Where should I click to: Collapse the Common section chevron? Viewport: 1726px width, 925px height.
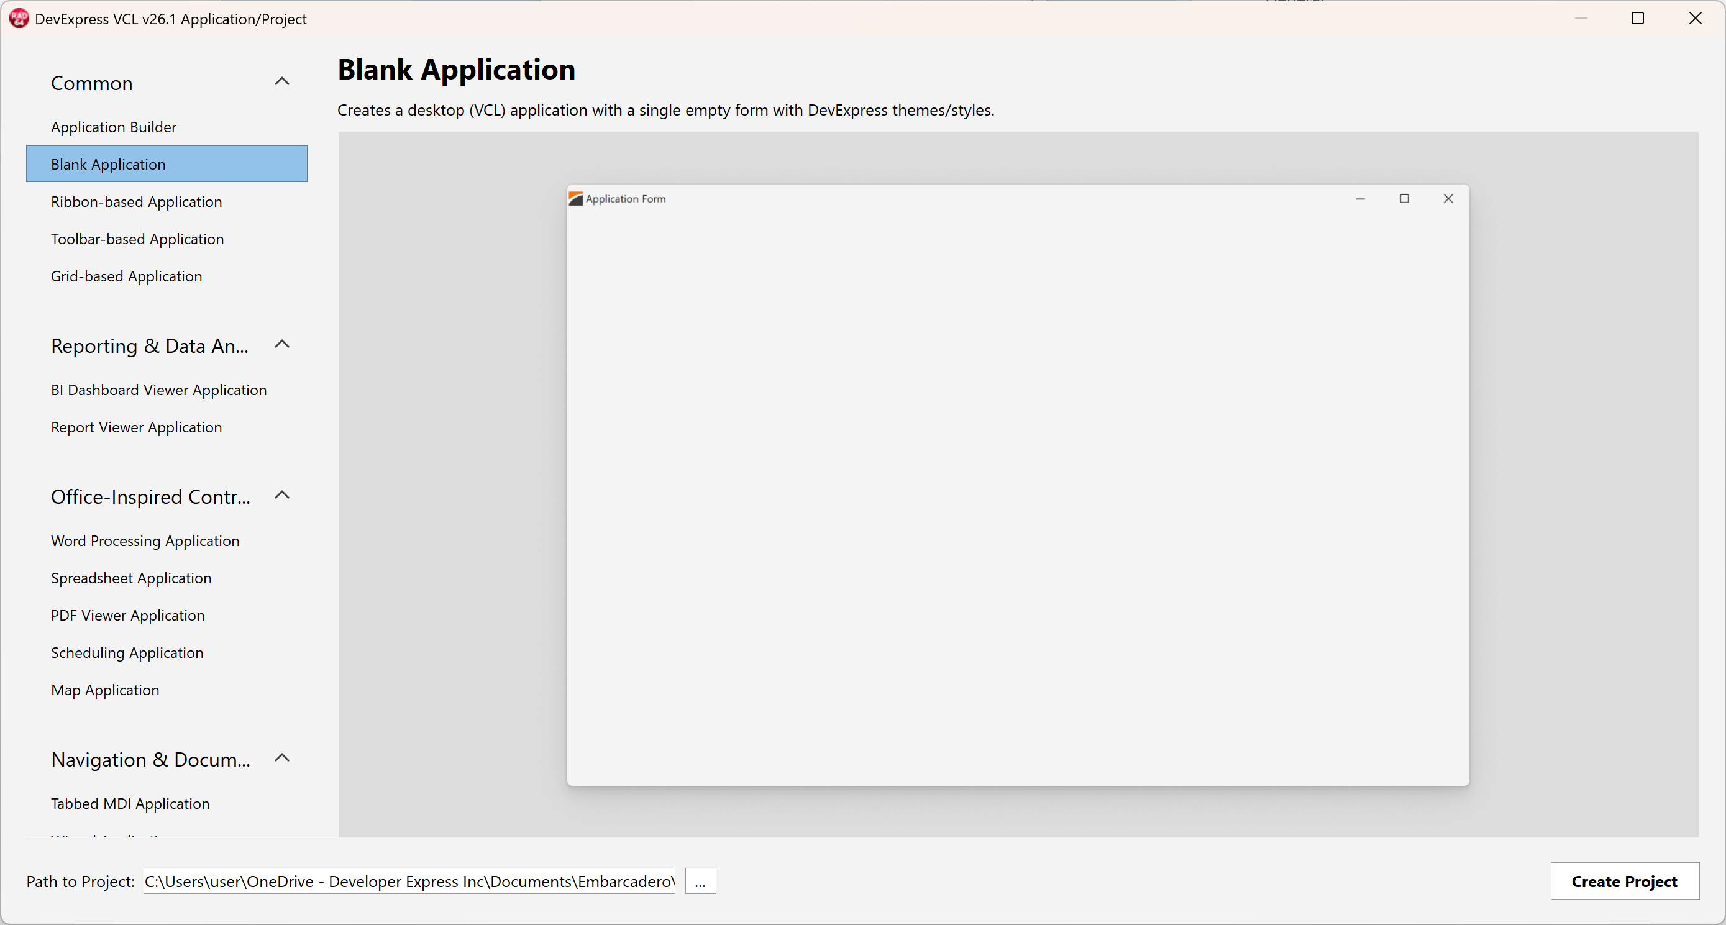click(x=282, y=82)
